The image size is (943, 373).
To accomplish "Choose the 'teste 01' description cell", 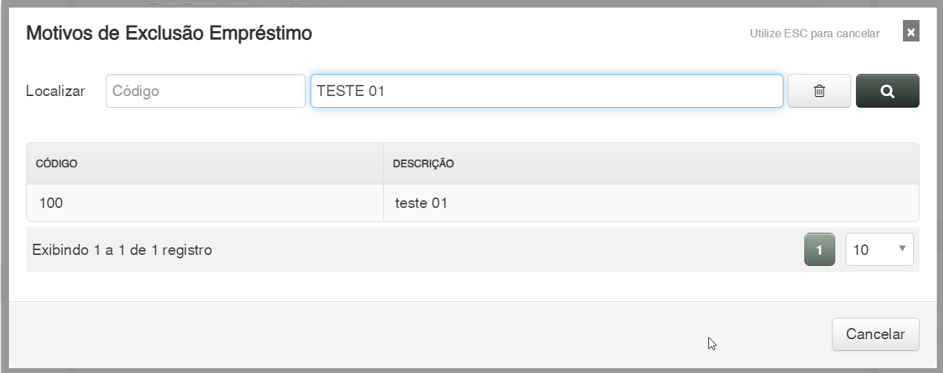I will (421, 203).
